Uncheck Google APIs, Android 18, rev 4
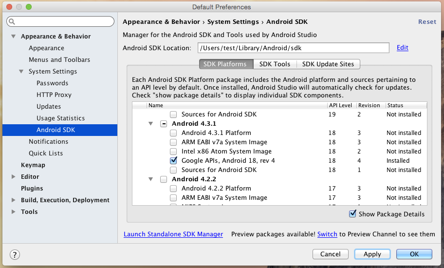 [x=173, y=161]
